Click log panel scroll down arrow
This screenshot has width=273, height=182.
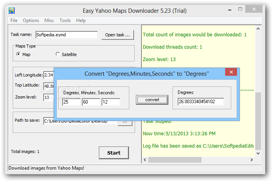[258, 153]
